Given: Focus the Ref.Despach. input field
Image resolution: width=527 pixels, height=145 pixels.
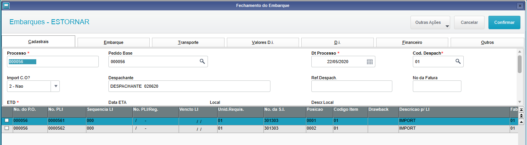Looking at the screenshot, I should (352, 86).
